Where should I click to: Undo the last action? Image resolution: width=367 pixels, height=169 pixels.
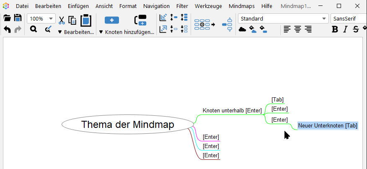(x=7, y=29)
